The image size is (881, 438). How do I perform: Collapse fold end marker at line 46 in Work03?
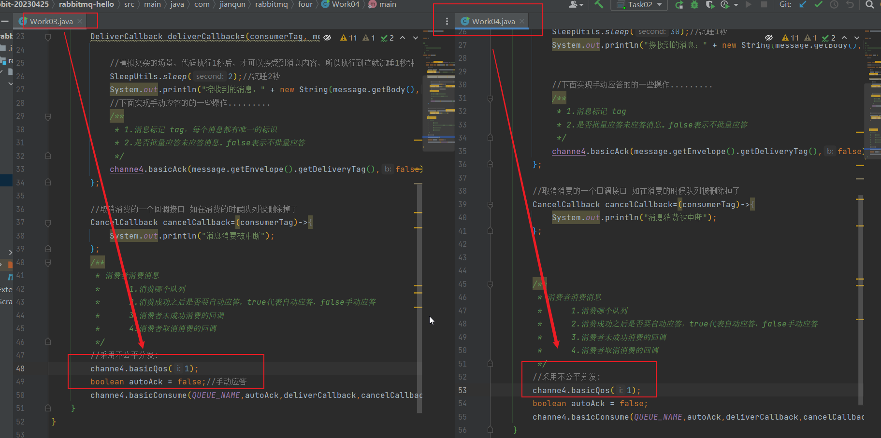click(48, 342)
